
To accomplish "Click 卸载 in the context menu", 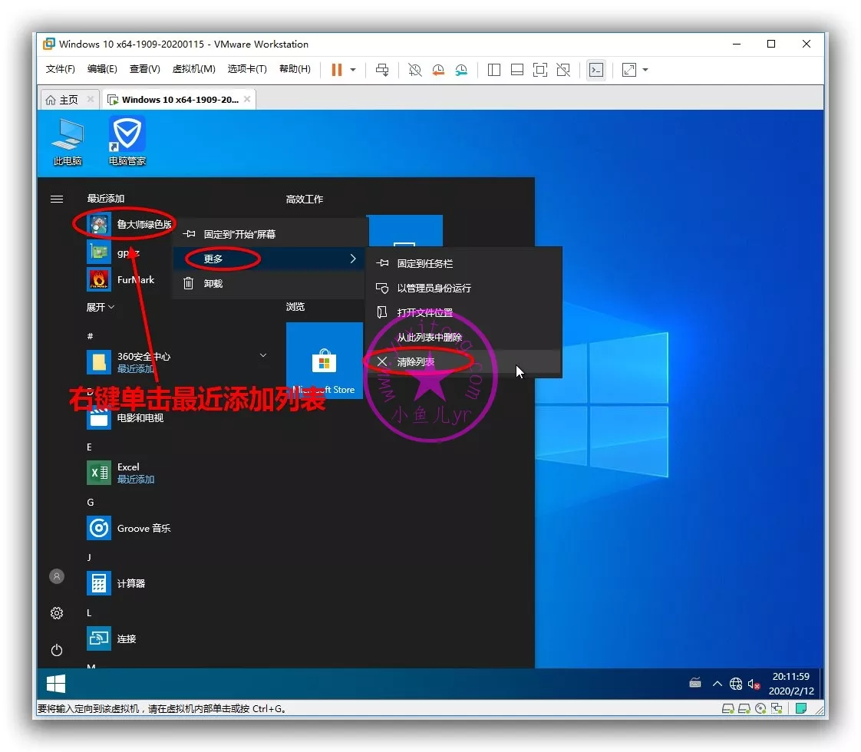I will pyautogui.click(x=213, y=283).
